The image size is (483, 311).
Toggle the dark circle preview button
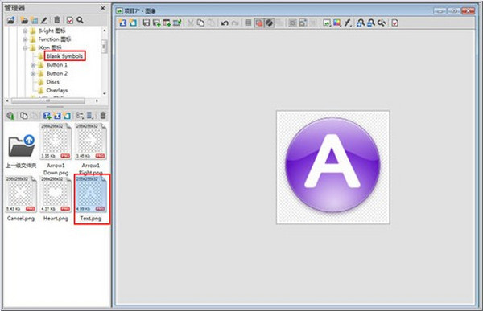pos(269,23)
